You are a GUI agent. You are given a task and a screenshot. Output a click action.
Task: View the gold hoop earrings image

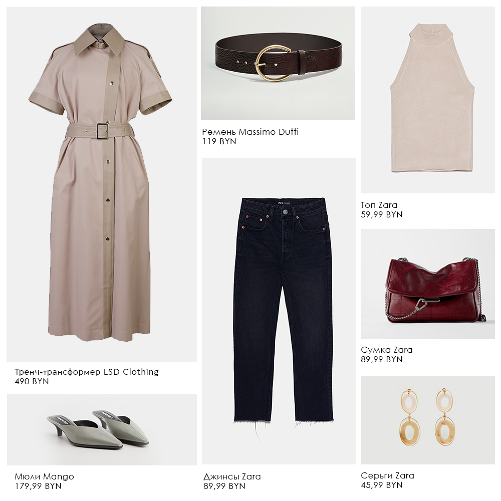coord(428,420)
